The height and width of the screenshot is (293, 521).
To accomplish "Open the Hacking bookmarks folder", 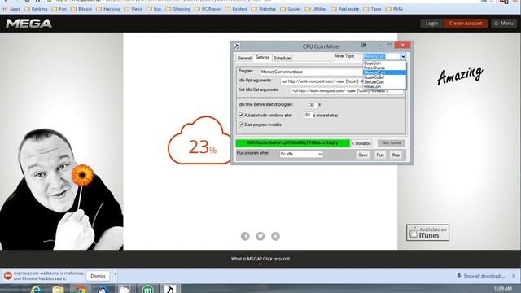I will click(108, 9).
